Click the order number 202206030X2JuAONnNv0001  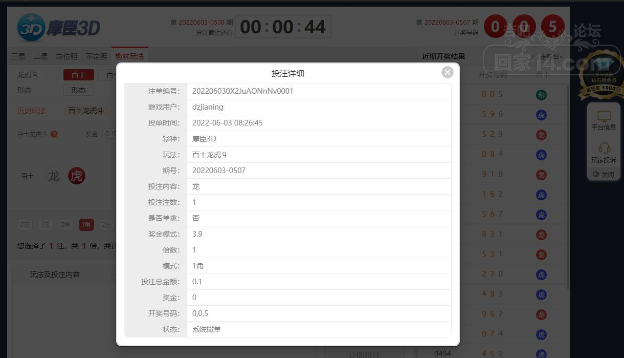[x=243, y=91]
